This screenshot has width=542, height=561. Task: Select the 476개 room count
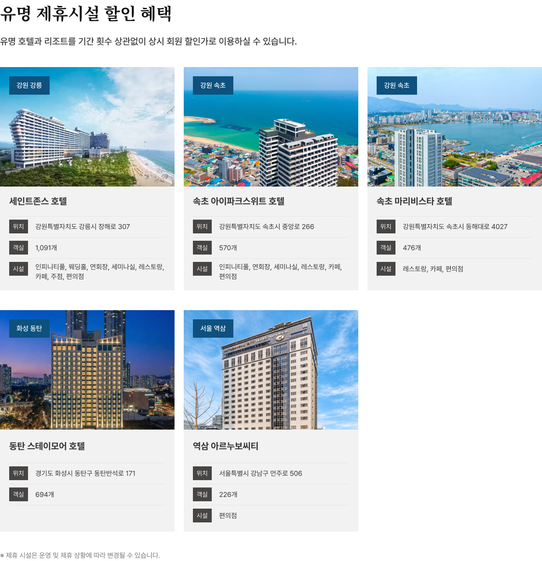(412, 248)
